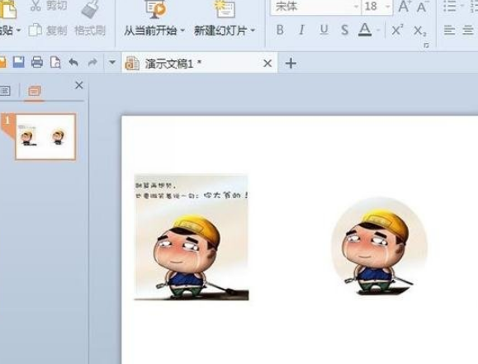Add a new document tab with plus
478x364 pixels.
tap(291, 64)
